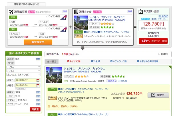Click the Hawaiian Airlines logo on outbound flight
Viewport: 177px width, 116px height.
point(64,17)
